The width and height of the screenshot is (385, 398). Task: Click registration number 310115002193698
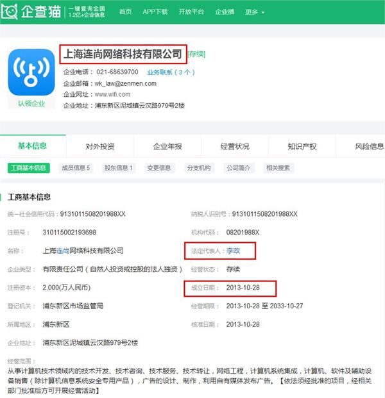click(x=69, y=232)
